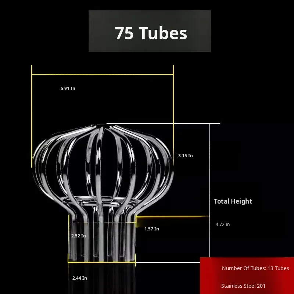Select the "Stainless Steel 201" material text

coord(243,286)
